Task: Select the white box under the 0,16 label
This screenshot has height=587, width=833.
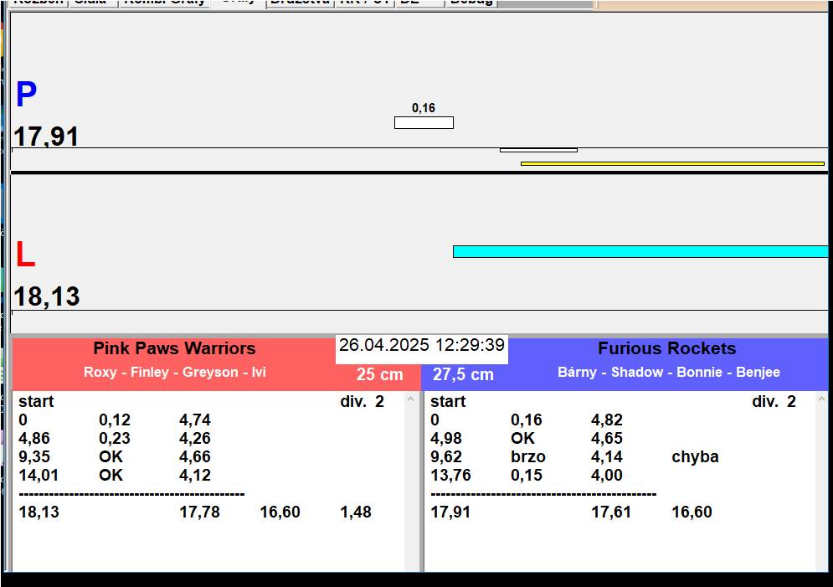Action: click(424, 123)
